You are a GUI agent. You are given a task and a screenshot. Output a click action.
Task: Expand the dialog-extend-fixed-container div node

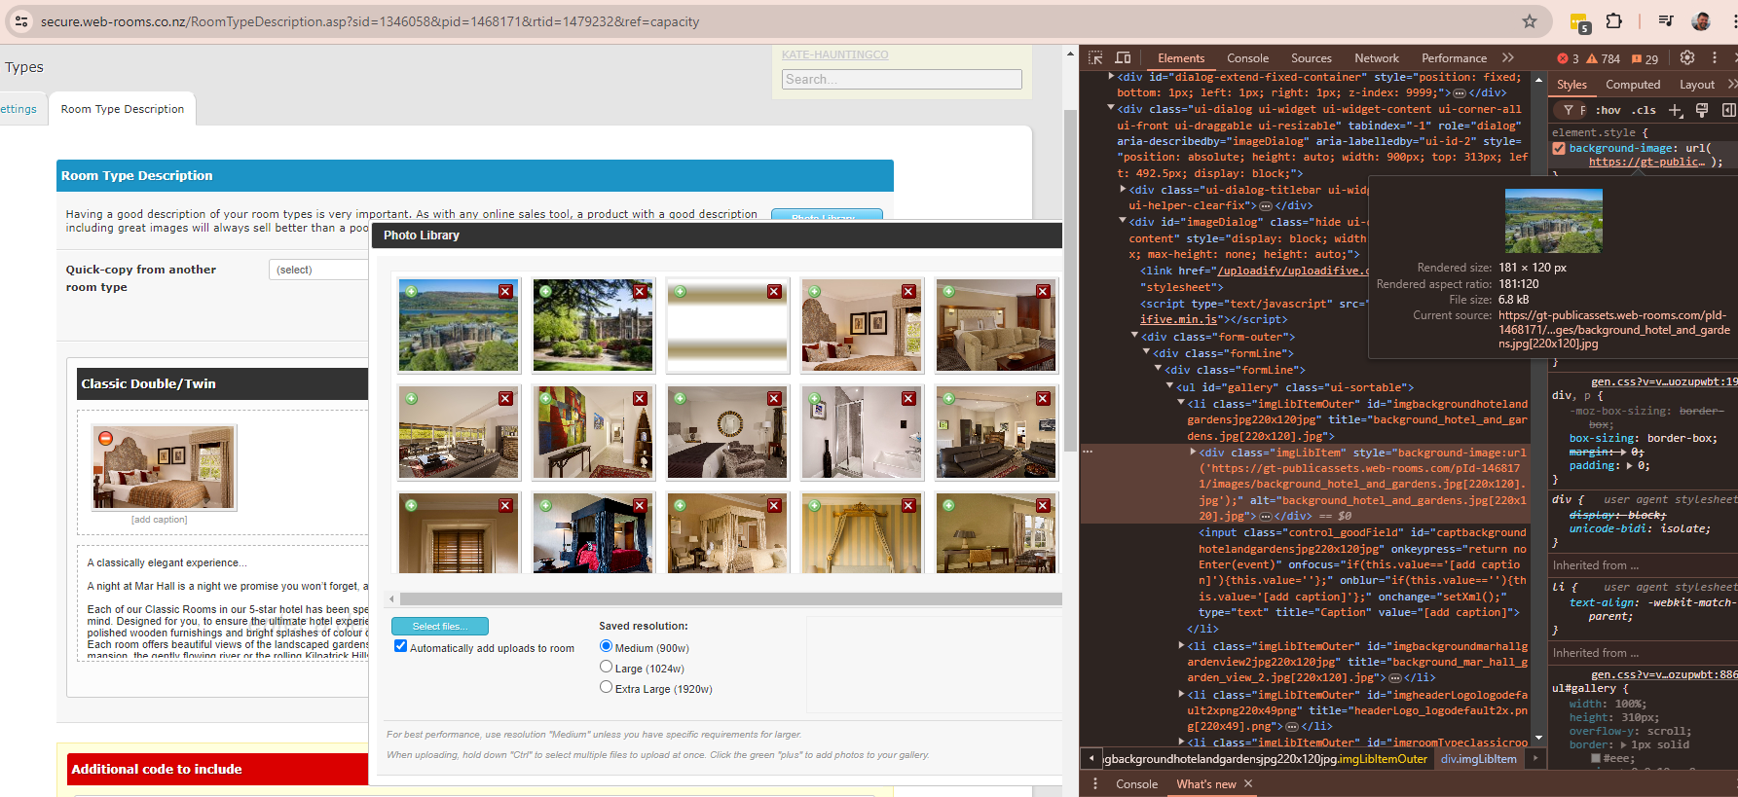pyautogui.click(x=1111, y=76)
